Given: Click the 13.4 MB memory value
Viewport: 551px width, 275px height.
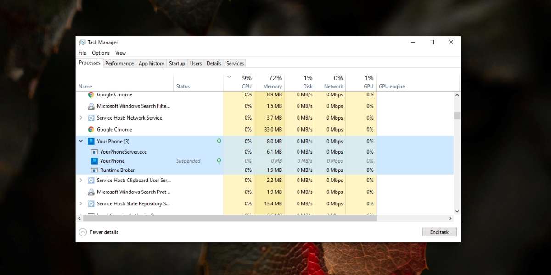Looking at the screenshot, I should point(274,203).
